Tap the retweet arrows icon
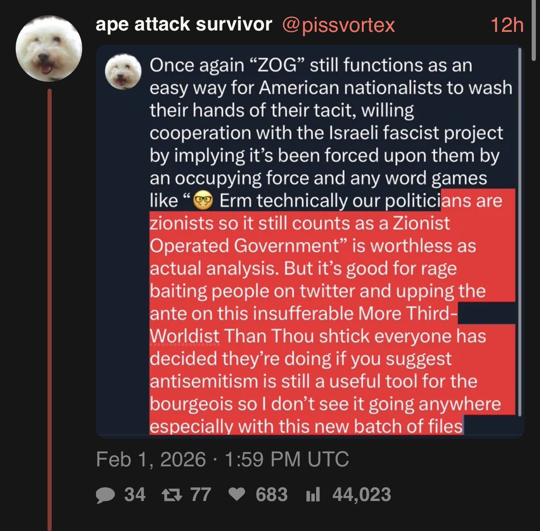Viewport: 540px width, 531px height. click(172, 495)
